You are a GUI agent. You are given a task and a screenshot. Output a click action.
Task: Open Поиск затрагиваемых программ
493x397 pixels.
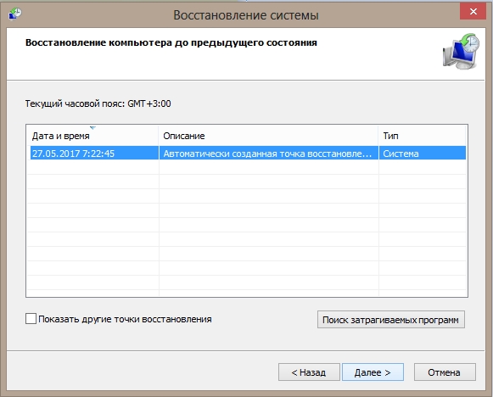391,320
